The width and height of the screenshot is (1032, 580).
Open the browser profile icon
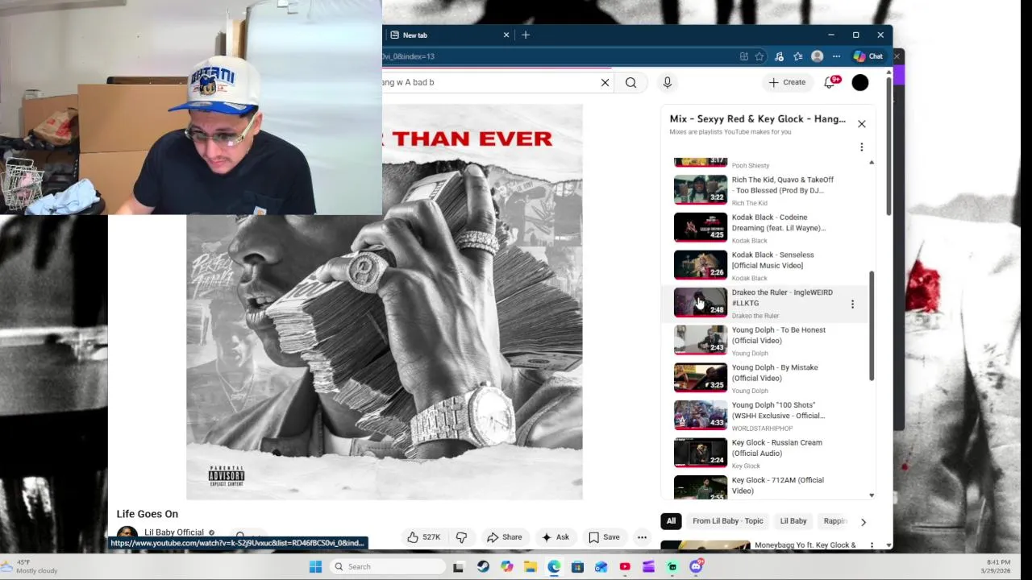[817, 56]
